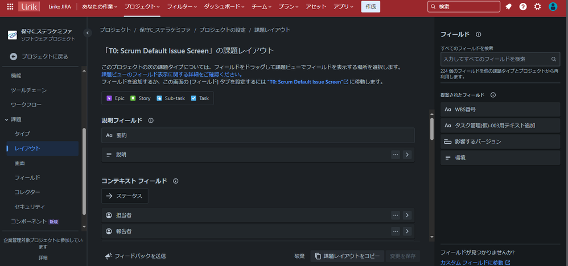This screenshot has width=568, height=266.
Task: Click the Task issue type icon
Action: [194, 98]
